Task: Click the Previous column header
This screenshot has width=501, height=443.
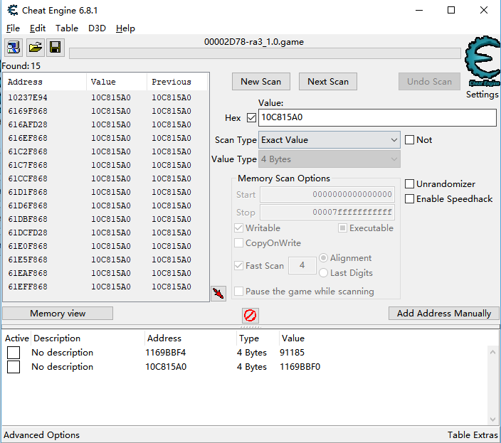Action: pos(177,82)
